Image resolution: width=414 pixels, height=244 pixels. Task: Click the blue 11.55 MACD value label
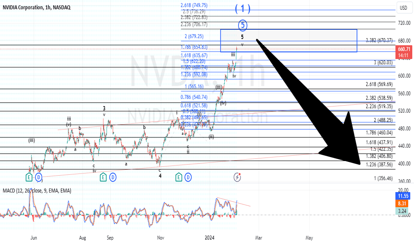(403, 196)
